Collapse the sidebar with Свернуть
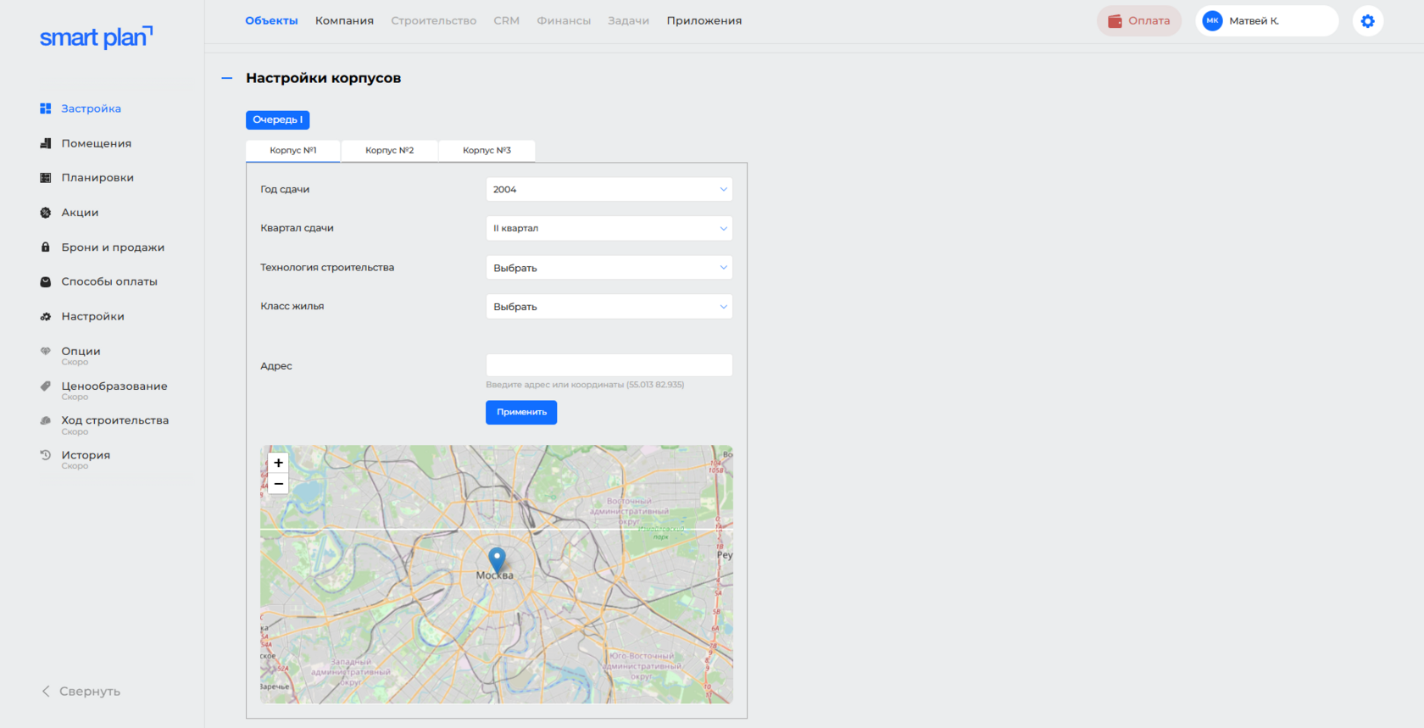 coord(81,692)
